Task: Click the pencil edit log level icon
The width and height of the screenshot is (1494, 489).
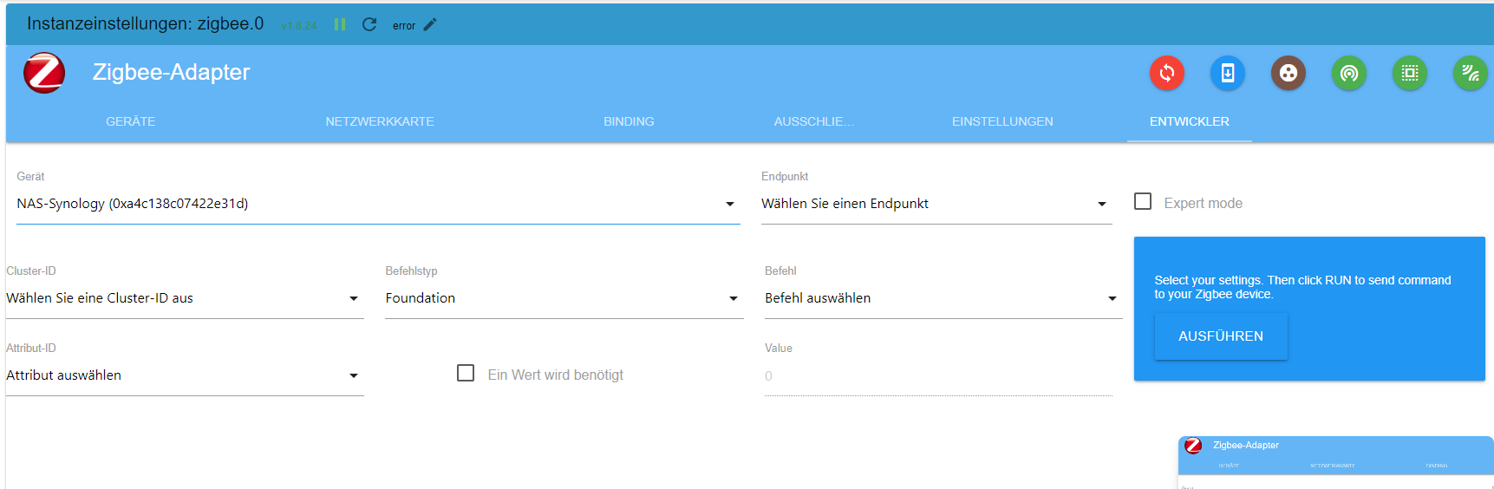Action: coord(430,24)
